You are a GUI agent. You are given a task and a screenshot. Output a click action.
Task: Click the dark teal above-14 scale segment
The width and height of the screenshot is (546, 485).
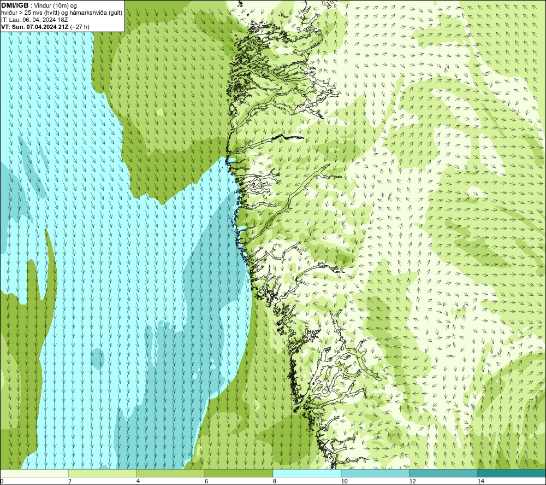coord(512,473)
